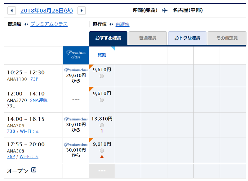This screenshot has height=181, width=248.
Task: Open 738 aircraft info for ANA306
Action: 11,131
